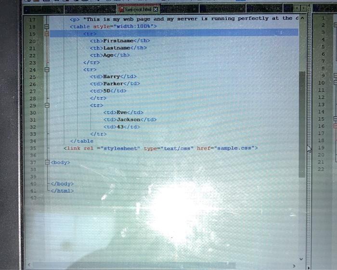Click the closing body tag on line 40

pyautogui.click(x=62, y=184)
